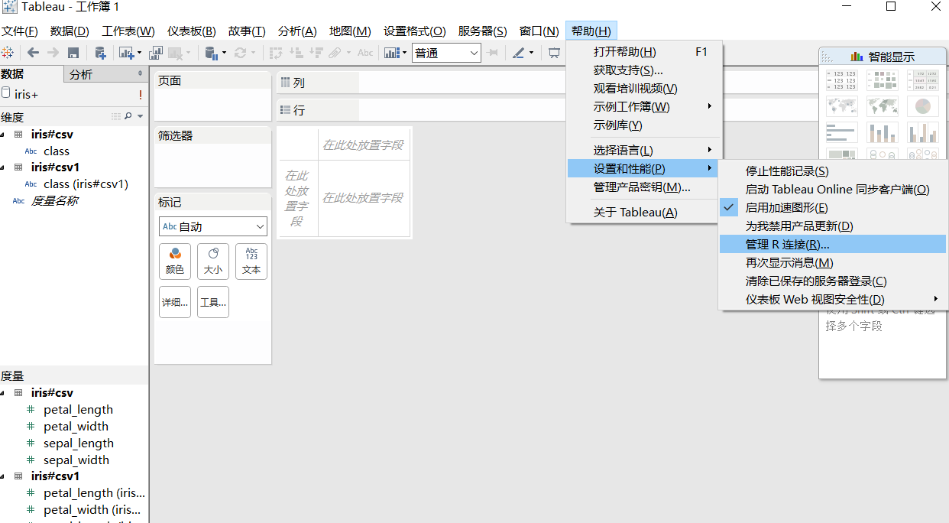
Task: Open the 数据(D) menu
Action: pyautogui.click(x=70, y=31)
